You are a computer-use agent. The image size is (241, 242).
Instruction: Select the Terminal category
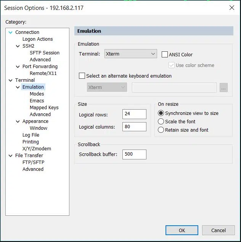tap(25, 80)
